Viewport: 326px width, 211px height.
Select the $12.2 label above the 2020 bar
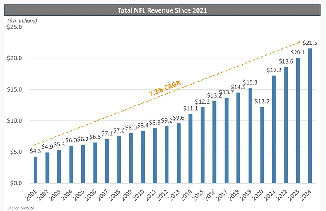point(262,102)
